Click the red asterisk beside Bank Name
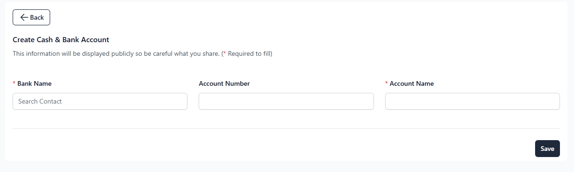The image size is (574, 172). pyautogui.click(x=14, y=83)
